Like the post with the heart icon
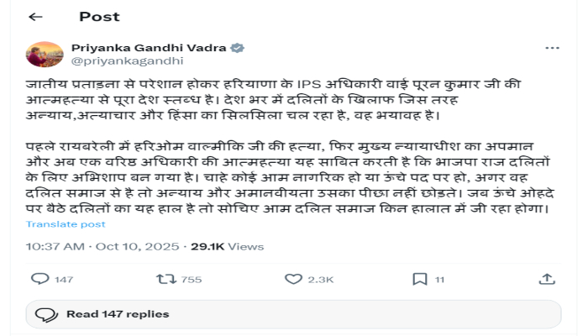Image resolution: width=588 pixels, height=336 pixels. tap(293, 279)
